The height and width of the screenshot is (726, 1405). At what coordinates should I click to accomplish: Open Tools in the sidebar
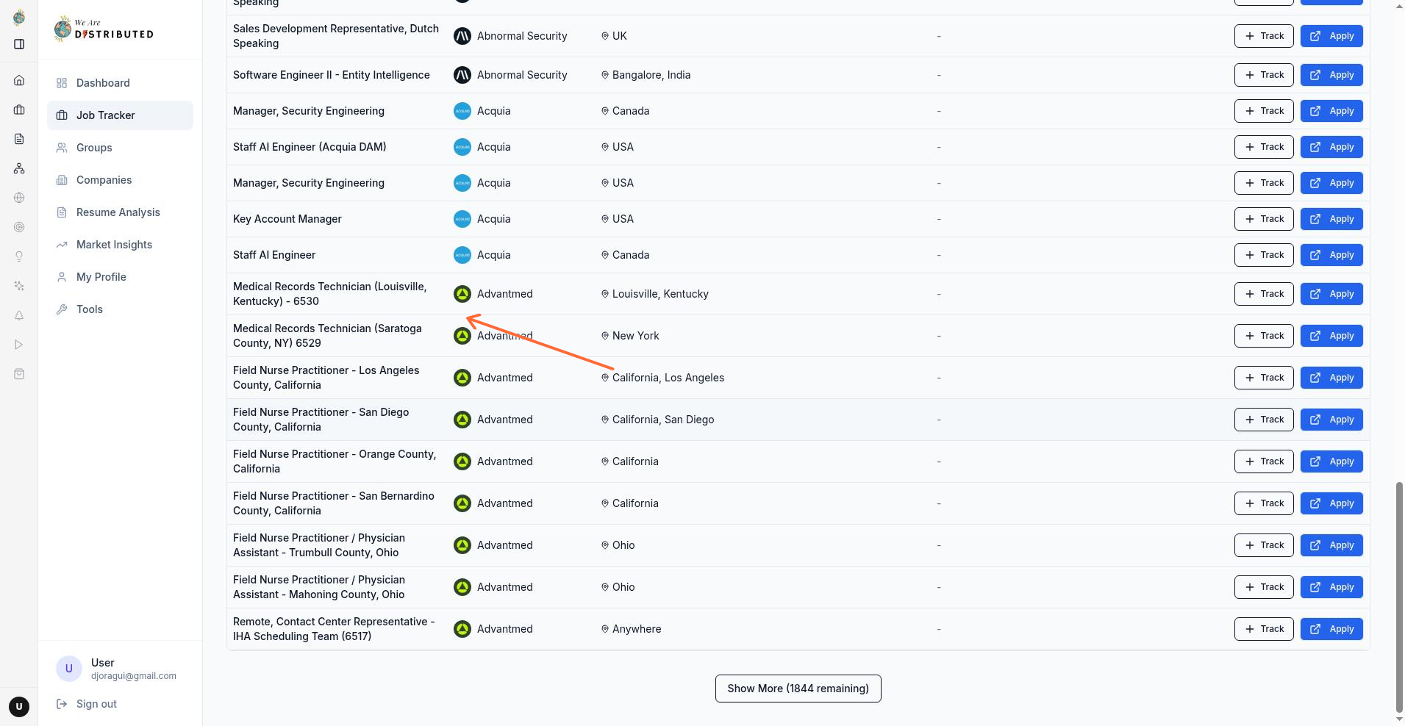click(x=120, y=309)
